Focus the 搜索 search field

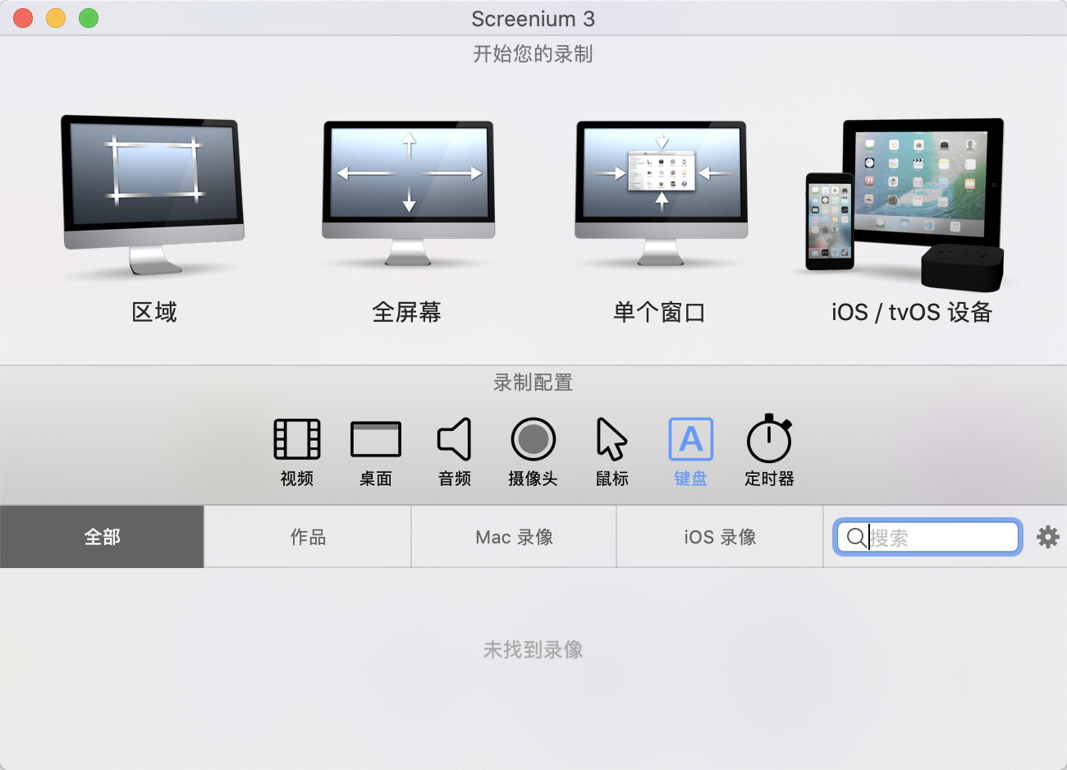pyautogui.click(x=928, y=538)
